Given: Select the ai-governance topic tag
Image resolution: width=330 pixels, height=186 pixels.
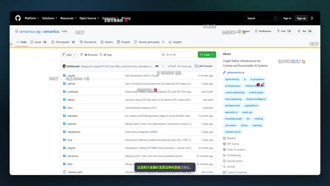Looking at the screenshot, I should point(257,79).
